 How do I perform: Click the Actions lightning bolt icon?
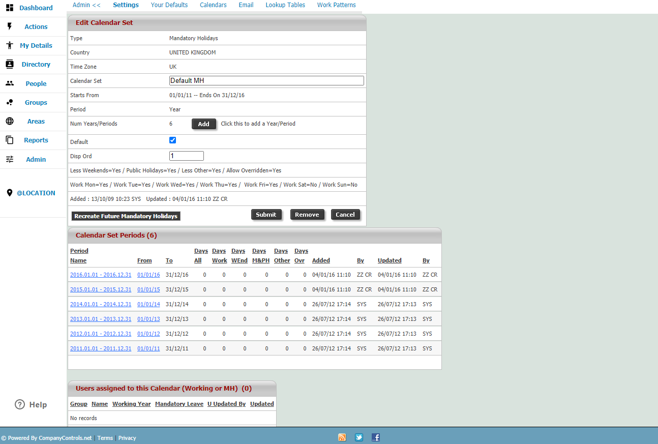point(10,26)
